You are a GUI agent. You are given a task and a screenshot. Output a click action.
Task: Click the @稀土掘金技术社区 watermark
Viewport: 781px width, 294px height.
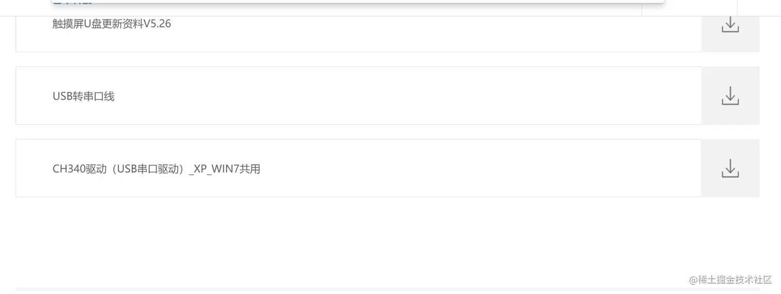point(730,280)
